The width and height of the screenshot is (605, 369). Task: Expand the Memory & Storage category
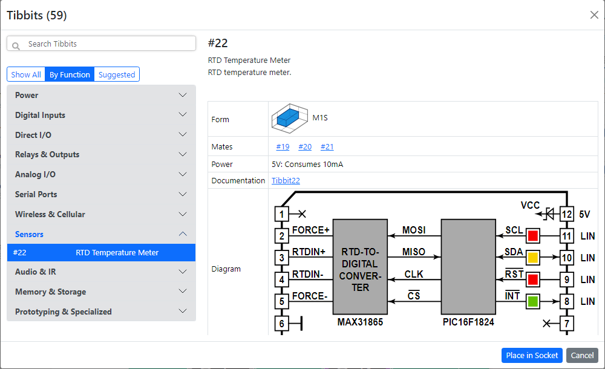[x=102, y=292]
